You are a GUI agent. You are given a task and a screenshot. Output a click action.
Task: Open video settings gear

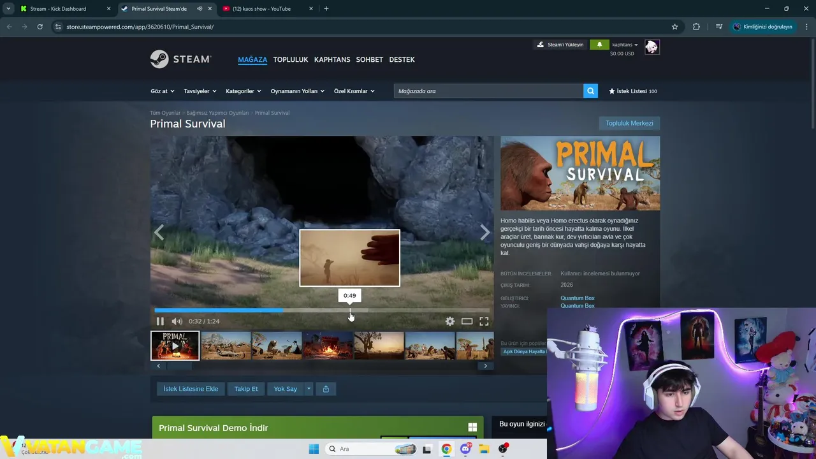click(x=450, y=321)
